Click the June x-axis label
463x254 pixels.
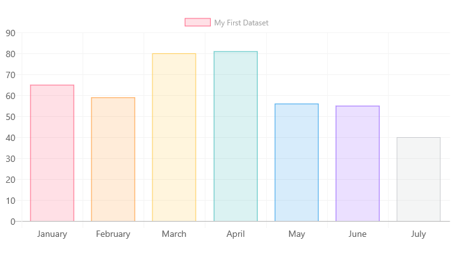(358, 234)
